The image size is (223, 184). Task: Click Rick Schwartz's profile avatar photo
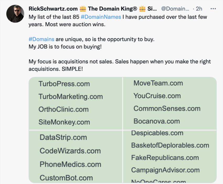click(15, 14)
